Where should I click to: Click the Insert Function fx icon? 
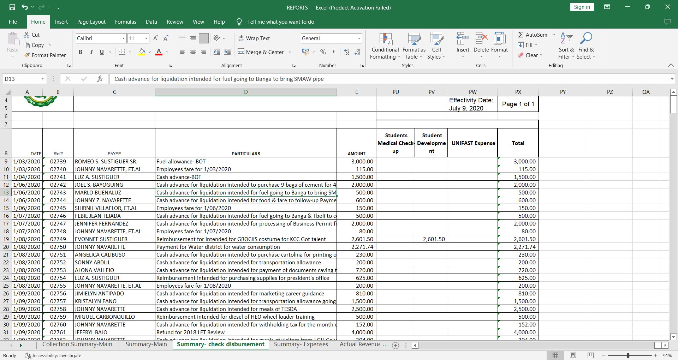coord(100,79)
